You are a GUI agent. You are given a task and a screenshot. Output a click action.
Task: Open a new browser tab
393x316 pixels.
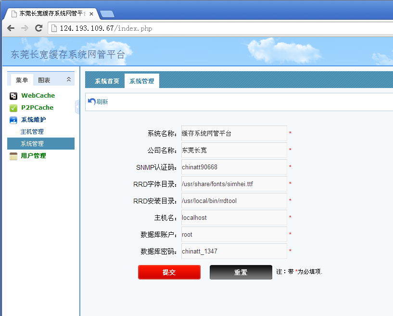point(107,14)
